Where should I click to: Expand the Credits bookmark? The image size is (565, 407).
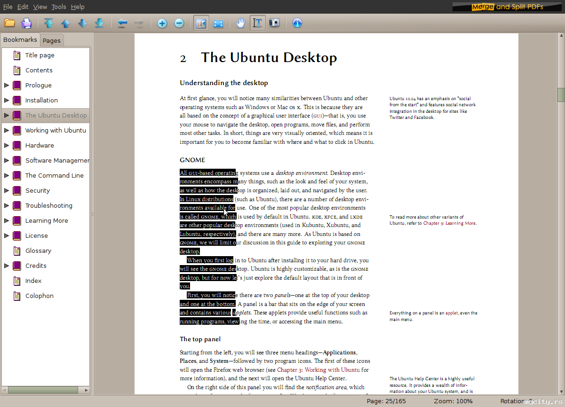click(7, 266)
